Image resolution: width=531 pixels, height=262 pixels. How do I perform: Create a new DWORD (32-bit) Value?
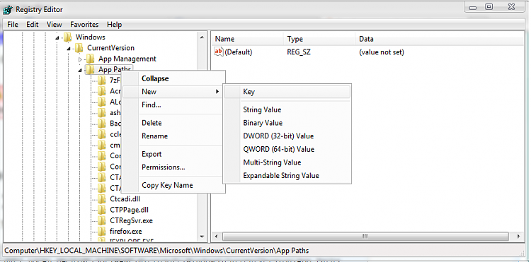(x=287, y=136)
